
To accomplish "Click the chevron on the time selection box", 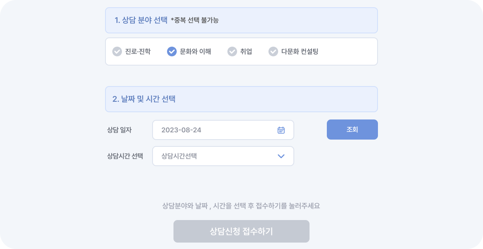I will [281, 156].
